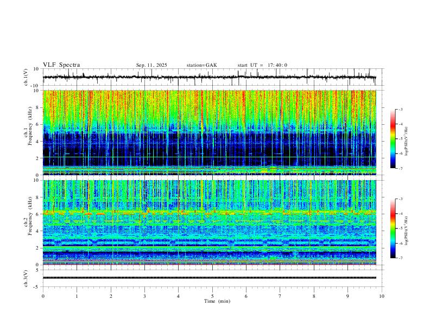Click the 'Time (min)' axis label
Screen dimensions: 430x332
217,301
